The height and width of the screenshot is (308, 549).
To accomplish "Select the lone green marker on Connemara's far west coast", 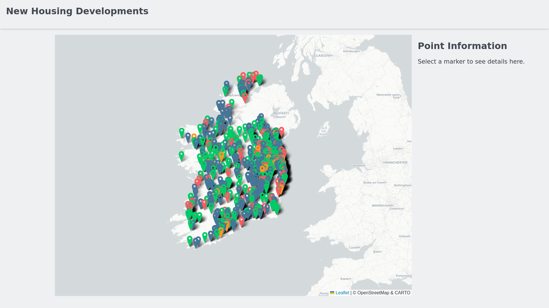I will [181, 155].
